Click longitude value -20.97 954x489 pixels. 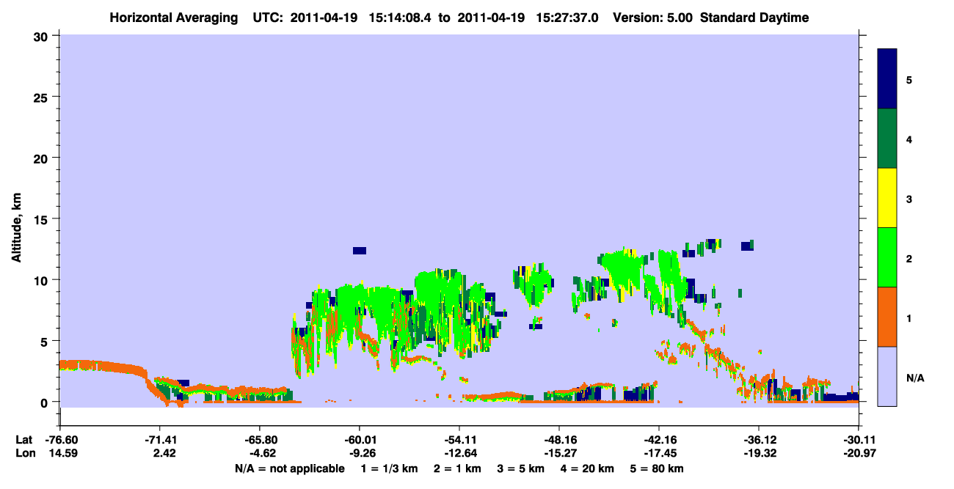(x=858, y=454)
